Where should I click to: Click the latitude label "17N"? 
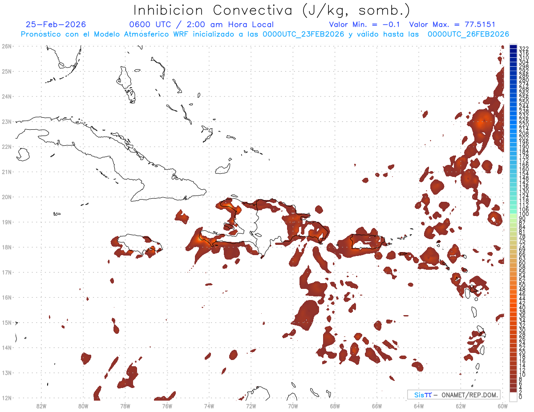[7, 272]
